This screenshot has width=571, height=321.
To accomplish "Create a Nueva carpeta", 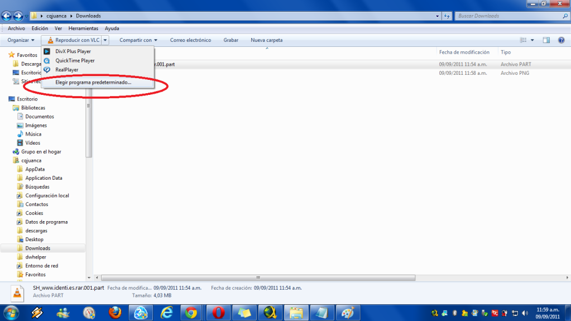I will coord(267,40).
